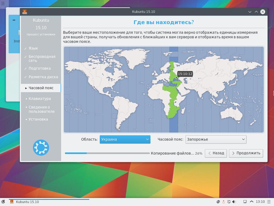274x206 pixels.
Task: Open the Область region dropdown
Action: (125, 139)
